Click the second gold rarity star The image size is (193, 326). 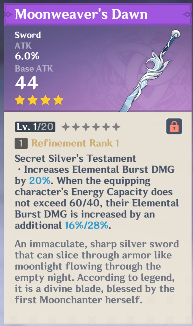pyautogui.click(x=33, y=100)
